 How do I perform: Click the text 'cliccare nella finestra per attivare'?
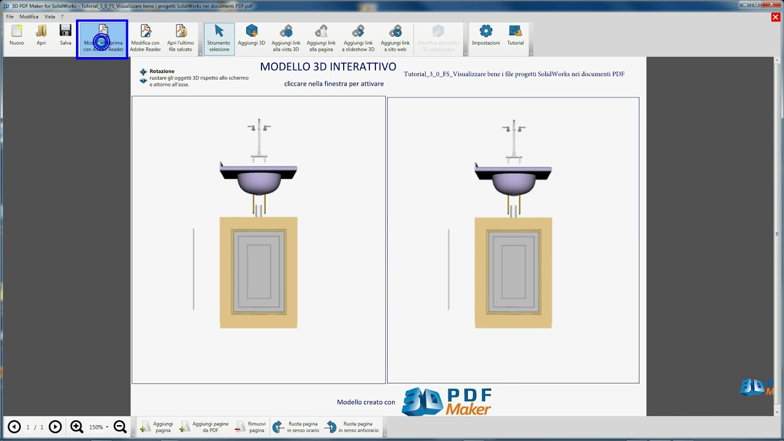click(x=334, y=84)
